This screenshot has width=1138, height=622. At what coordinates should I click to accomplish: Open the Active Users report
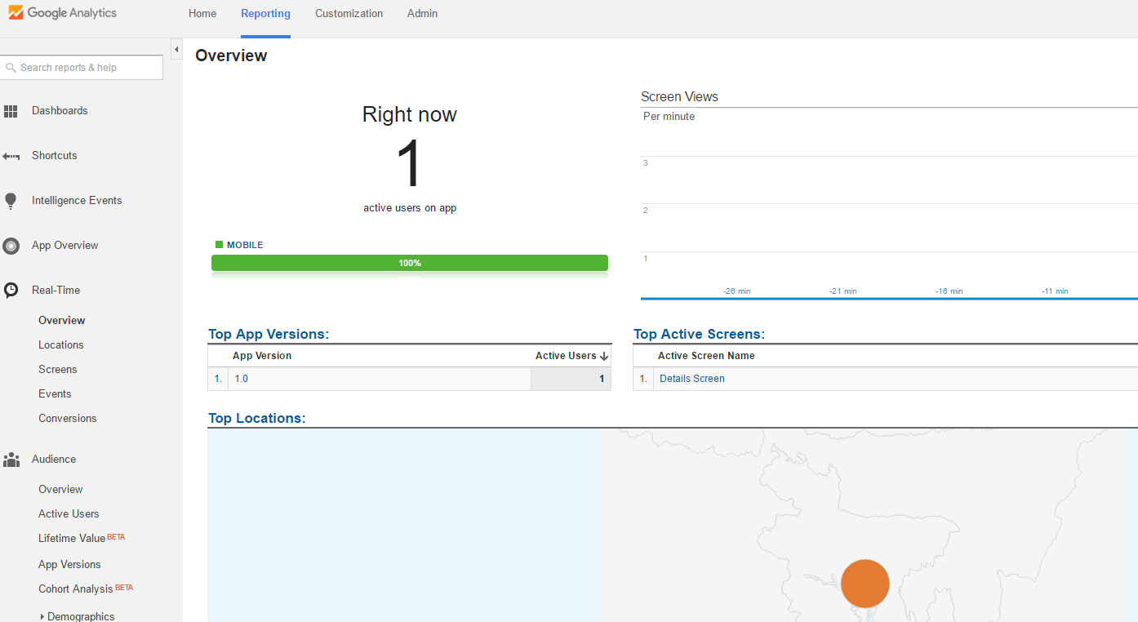(69, 514)
